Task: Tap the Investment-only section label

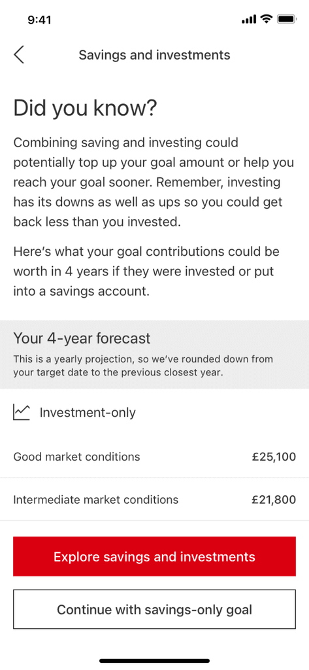Action: 88,412
